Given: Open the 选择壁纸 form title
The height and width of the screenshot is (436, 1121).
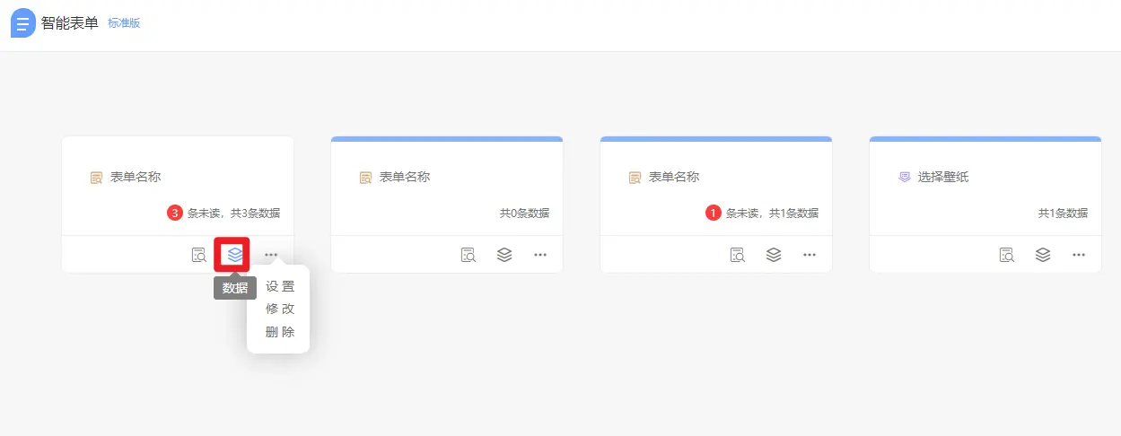Looking at the screenshot, I should (942, 178).
